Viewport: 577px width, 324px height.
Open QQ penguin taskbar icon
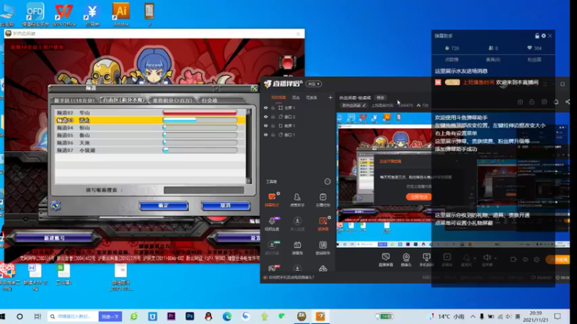click(208, 316)
